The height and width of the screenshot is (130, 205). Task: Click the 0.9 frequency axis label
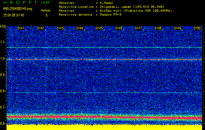pos(3,75)
